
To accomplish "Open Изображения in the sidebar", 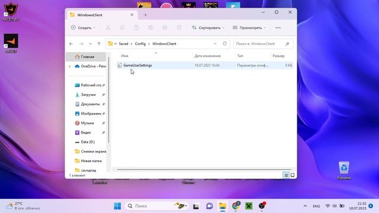I will [89, 114].
